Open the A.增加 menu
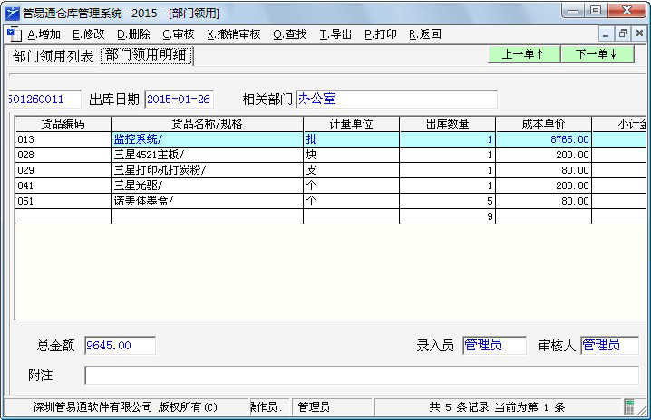 pos(44,34)
